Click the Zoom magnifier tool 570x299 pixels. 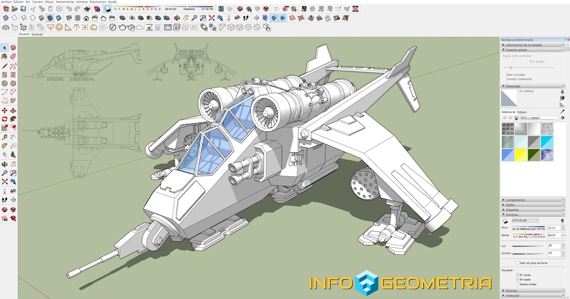(4, 172)
